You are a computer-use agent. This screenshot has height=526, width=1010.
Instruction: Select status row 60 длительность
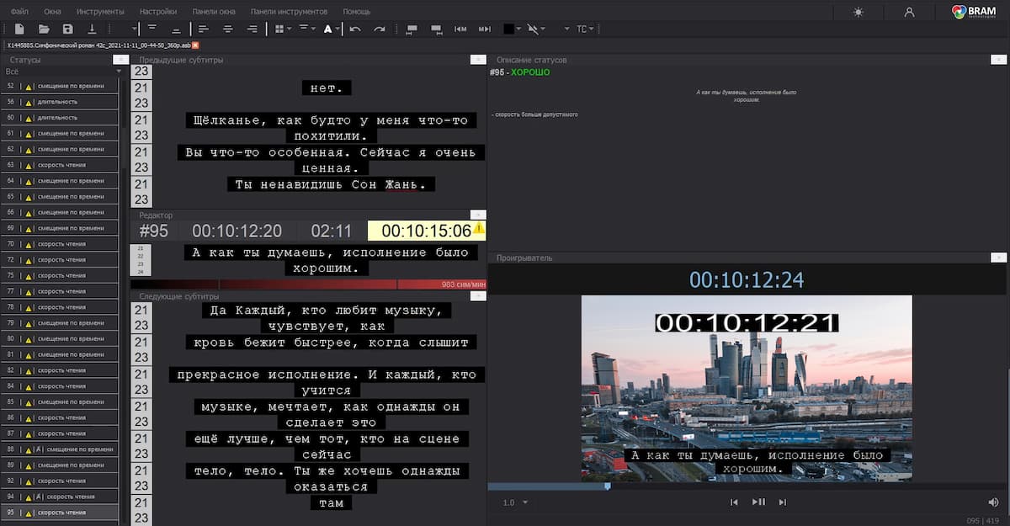click(59, 118)
